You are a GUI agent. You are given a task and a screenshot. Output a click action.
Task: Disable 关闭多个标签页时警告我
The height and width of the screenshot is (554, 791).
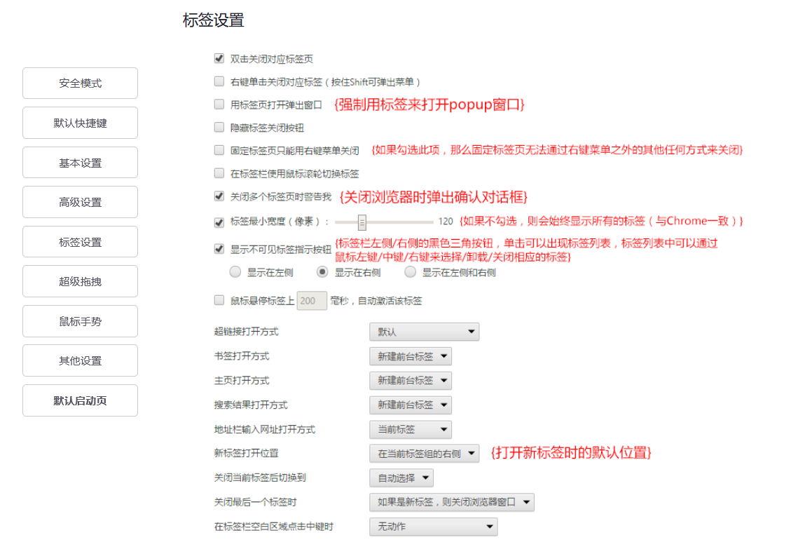pyautogui.click(x=219, y=197)
